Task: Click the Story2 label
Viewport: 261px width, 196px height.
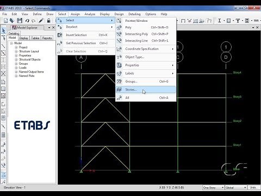Action: click(x=237, y=121)
